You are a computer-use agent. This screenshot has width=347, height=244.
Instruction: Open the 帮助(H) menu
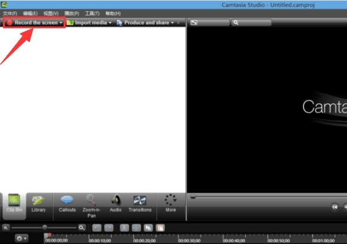click(x=113, y=14)
